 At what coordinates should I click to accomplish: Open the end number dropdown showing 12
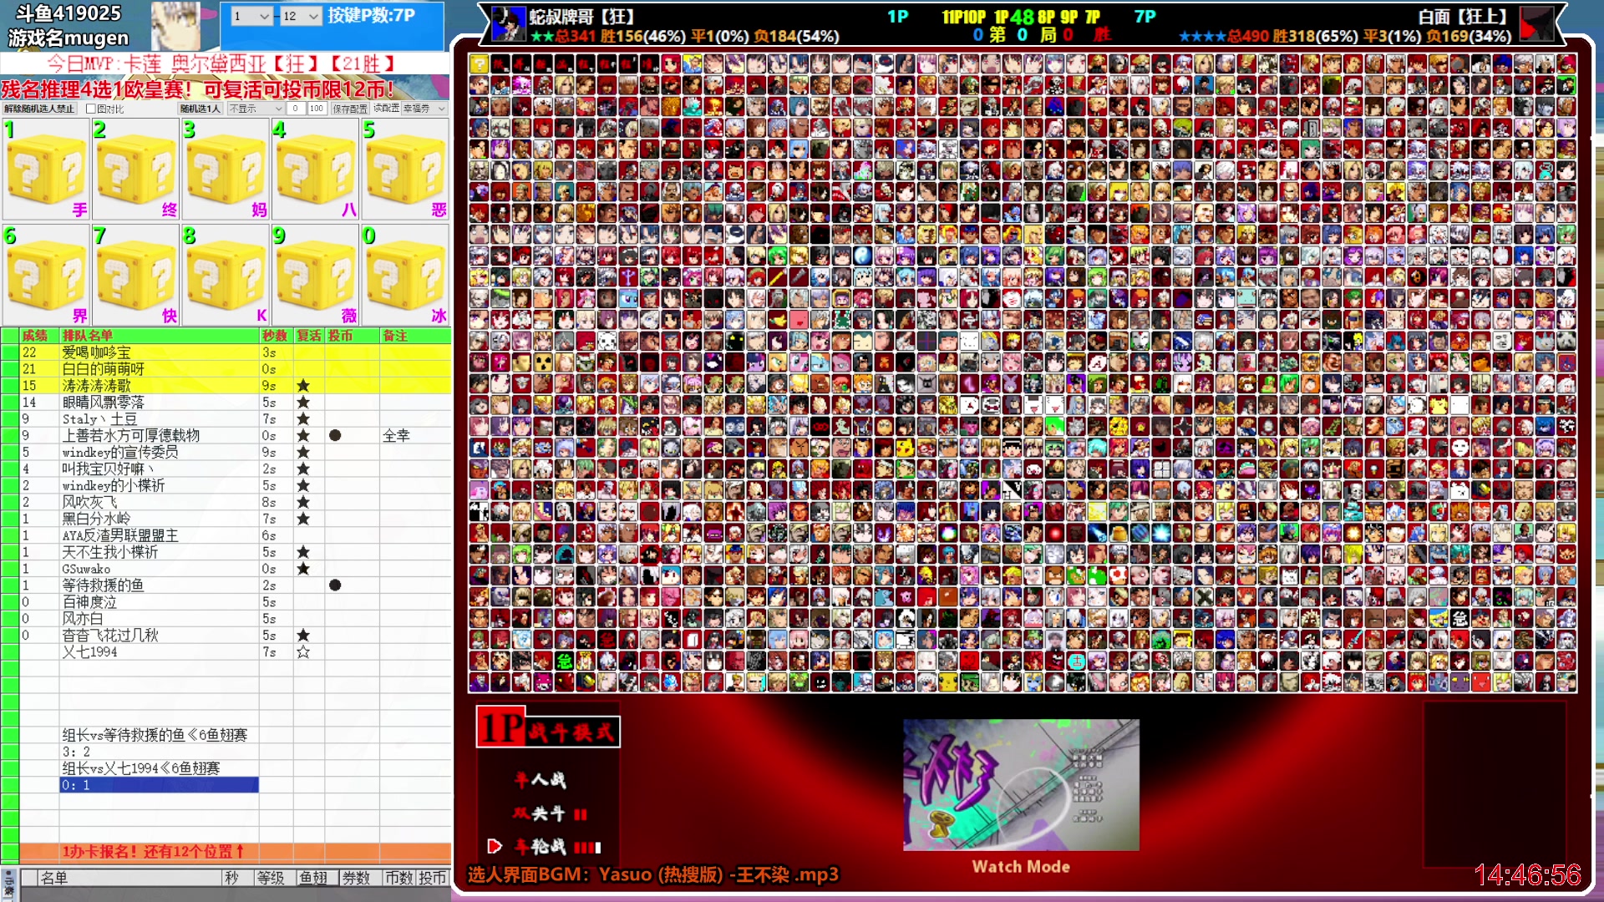tap(301, 16)
